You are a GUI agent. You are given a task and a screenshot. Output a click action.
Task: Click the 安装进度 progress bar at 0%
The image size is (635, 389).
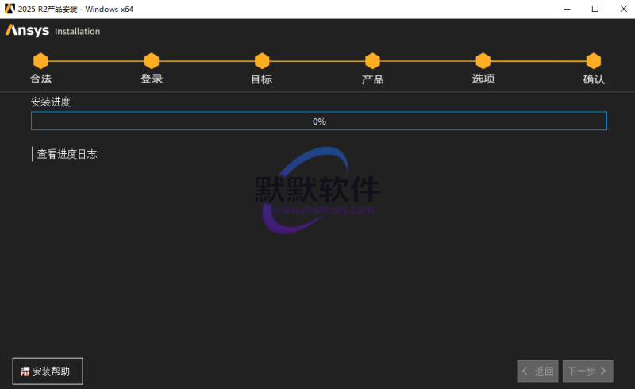pyautogui.click(x=318, y=121)
